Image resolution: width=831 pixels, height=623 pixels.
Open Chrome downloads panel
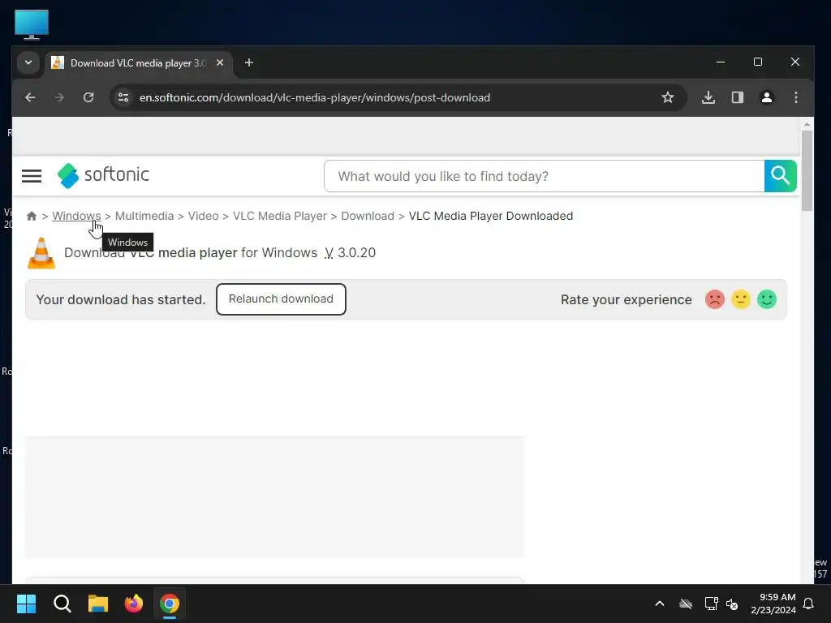pos(708,97)
